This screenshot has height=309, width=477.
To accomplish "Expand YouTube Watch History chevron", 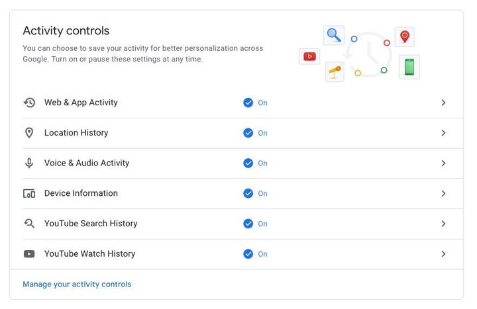I will click(443, 254).
